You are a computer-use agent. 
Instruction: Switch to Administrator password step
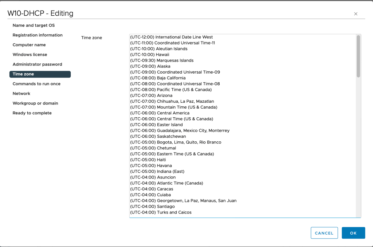coord(37,64)
